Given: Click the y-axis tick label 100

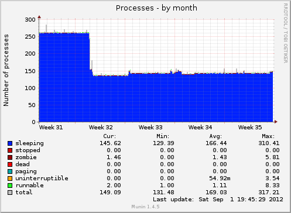Looking at the screenshot, I should pyautogui.click(x=30, y=88).
